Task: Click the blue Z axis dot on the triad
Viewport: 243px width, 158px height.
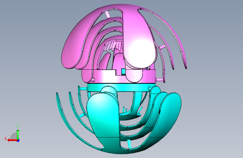Action: (18, 140)
